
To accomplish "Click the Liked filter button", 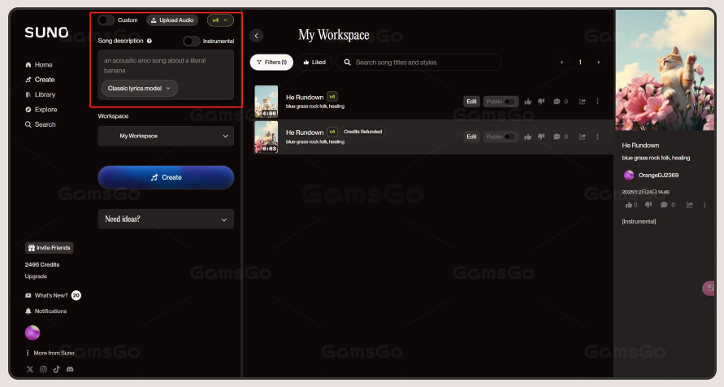I will [x=314, y=63].
